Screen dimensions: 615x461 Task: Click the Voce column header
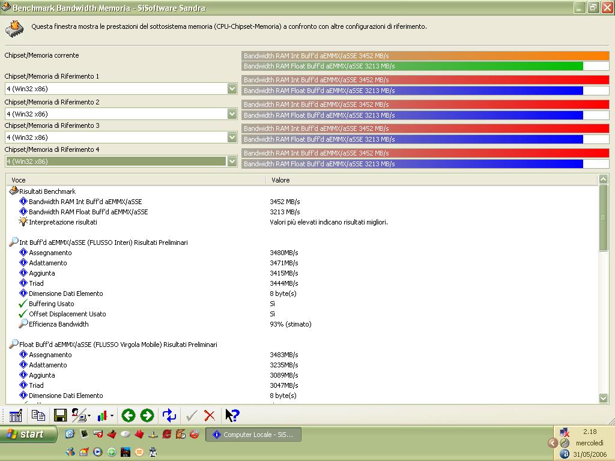click(136, 180)
